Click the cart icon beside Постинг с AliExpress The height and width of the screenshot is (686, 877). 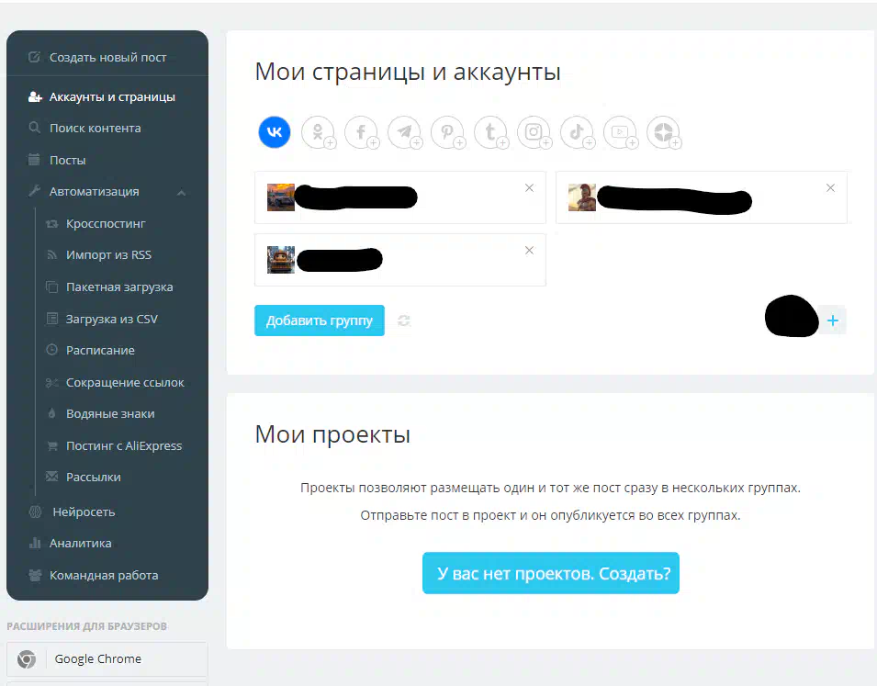[52, 446]
